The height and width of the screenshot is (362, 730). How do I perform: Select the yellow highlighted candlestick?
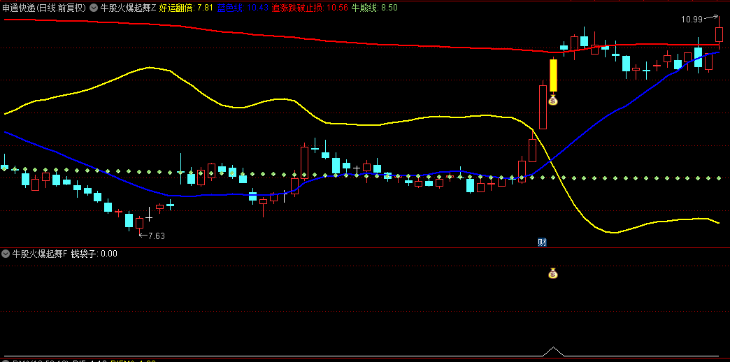tap(553, 75)
